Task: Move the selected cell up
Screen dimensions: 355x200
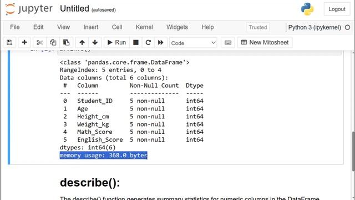Action: pos(82,42)
